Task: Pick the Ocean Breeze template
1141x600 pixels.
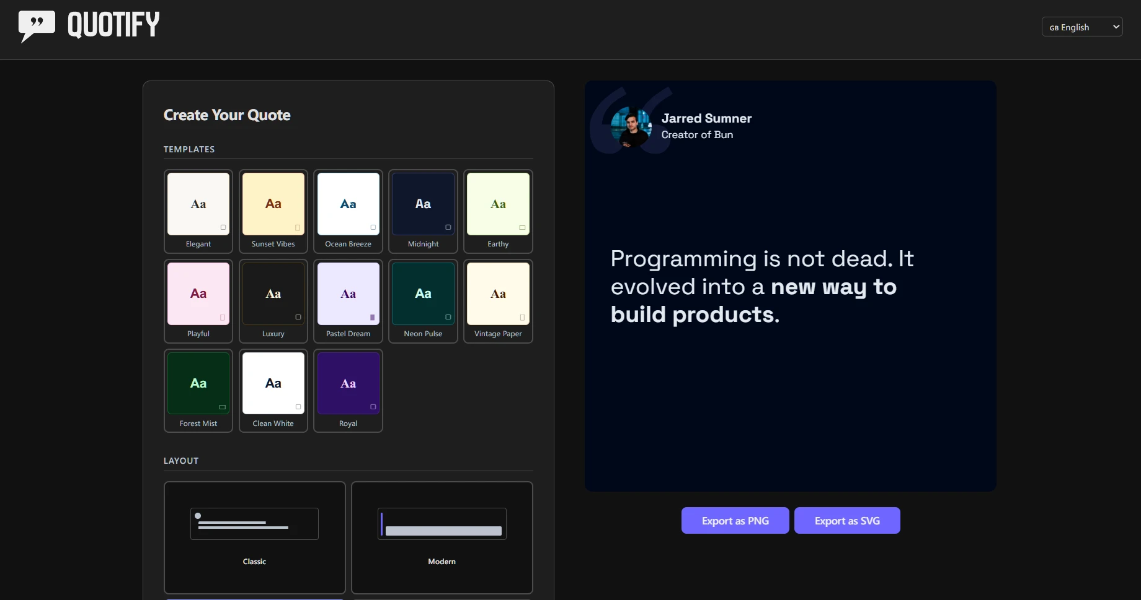Action: pyautogui.click(x=349, y=211)
